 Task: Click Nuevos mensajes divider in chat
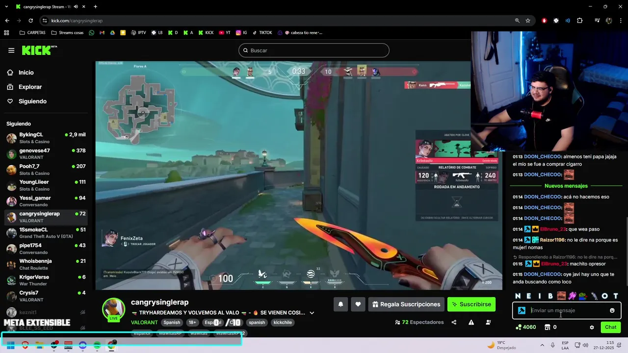pos(566,186)
